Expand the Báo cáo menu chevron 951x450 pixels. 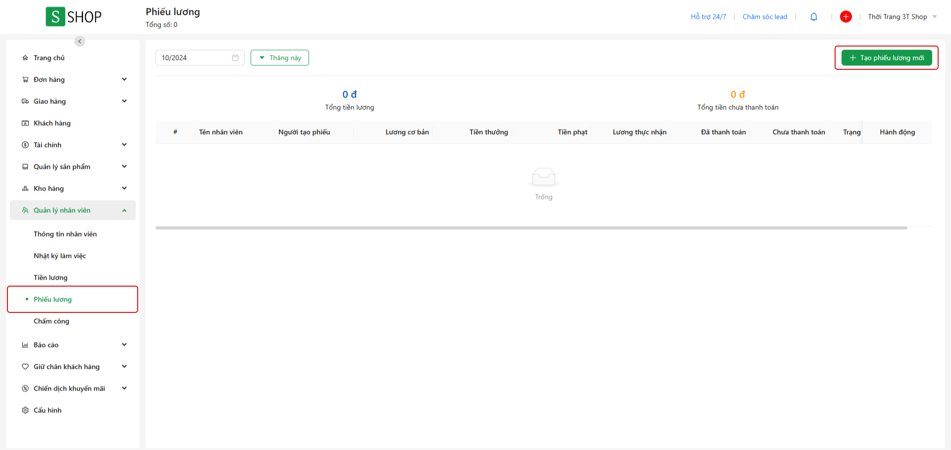tap(124, 345)
